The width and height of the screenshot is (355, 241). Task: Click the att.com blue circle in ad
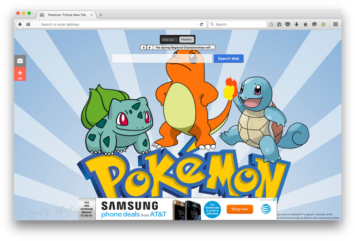[212, 210]
